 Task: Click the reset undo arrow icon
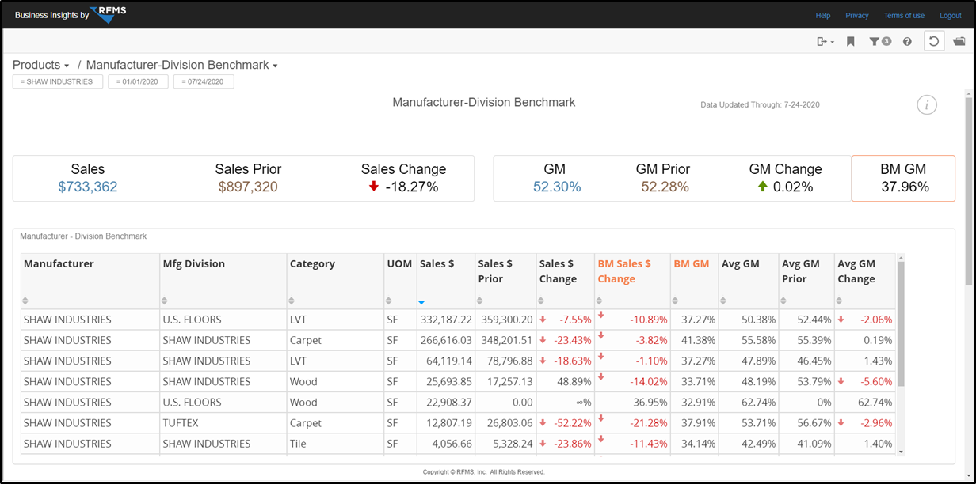[934, 41]
